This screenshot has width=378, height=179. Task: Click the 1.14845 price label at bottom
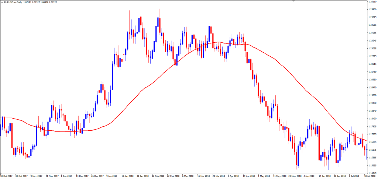[x=372, y=173]
